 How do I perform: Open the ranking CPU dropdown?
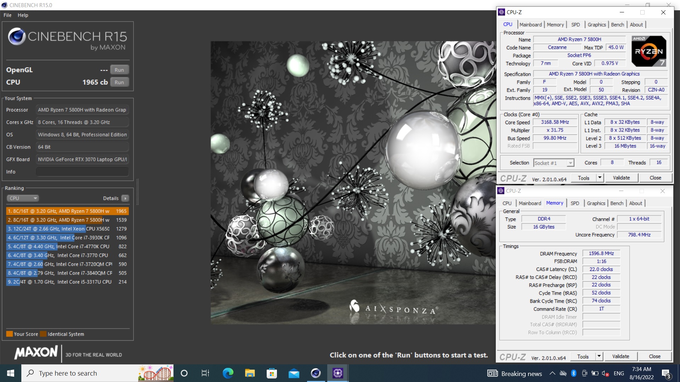[22, 198]
